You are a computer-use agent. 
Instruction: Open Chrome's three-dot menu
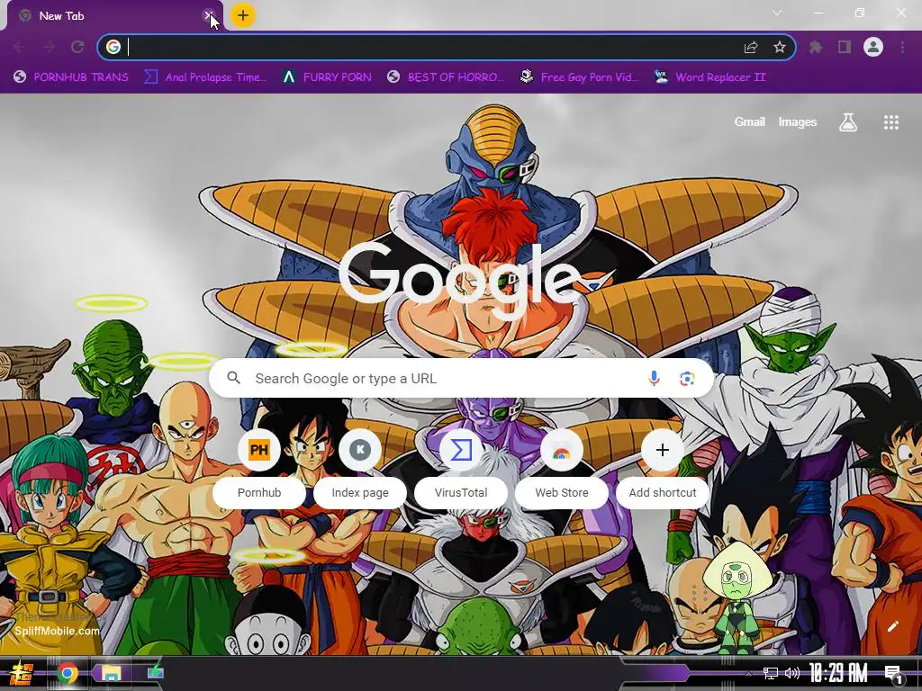pyautogui.click(x=902, y=47)
